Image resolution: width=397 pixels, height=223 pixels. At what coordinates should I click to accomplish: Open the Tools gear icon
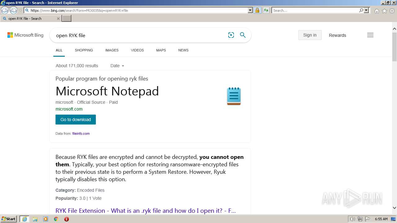[x=392, y=11]
